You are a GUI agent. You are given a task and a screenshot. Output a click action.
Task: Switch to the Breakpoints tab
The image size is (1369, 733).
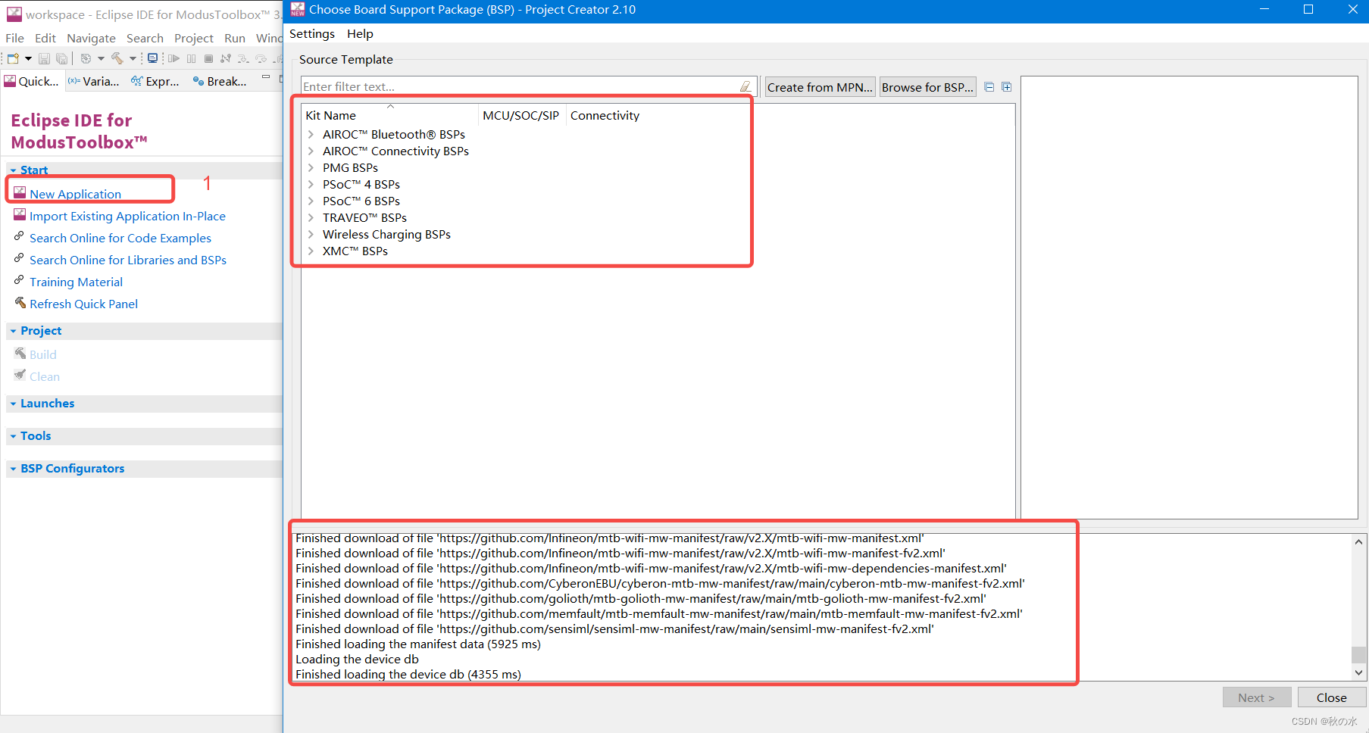coord(220,81)
